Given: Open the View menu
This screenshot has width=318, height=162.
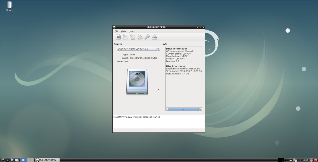Looking at the screenshot, I should 123,31.
